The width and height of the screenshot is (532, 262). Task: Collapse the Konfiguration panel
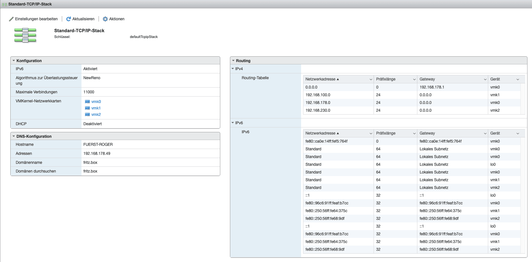tap(14, 61)
